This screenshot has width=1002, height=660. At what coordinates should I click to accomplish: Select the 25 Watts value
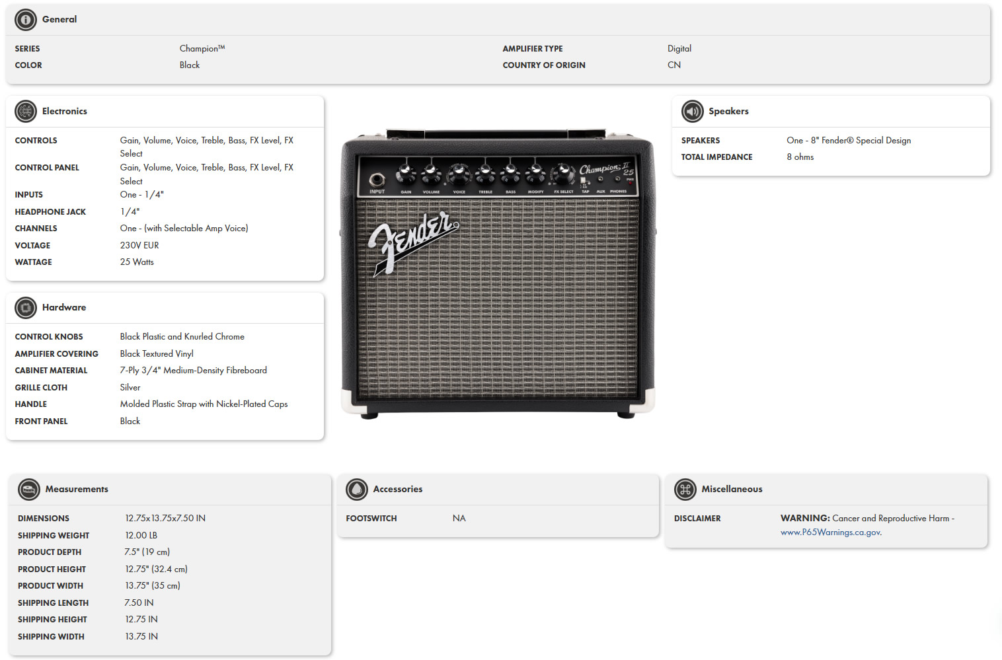point(137,262)
